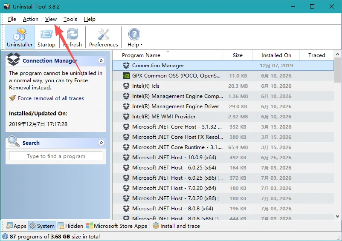Switch to Microsoft Store Apps tab
342x241 pixels.
116,226
